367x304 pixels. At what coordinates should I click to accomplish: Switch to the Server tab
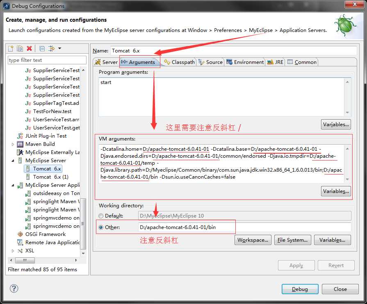(106, 62)
